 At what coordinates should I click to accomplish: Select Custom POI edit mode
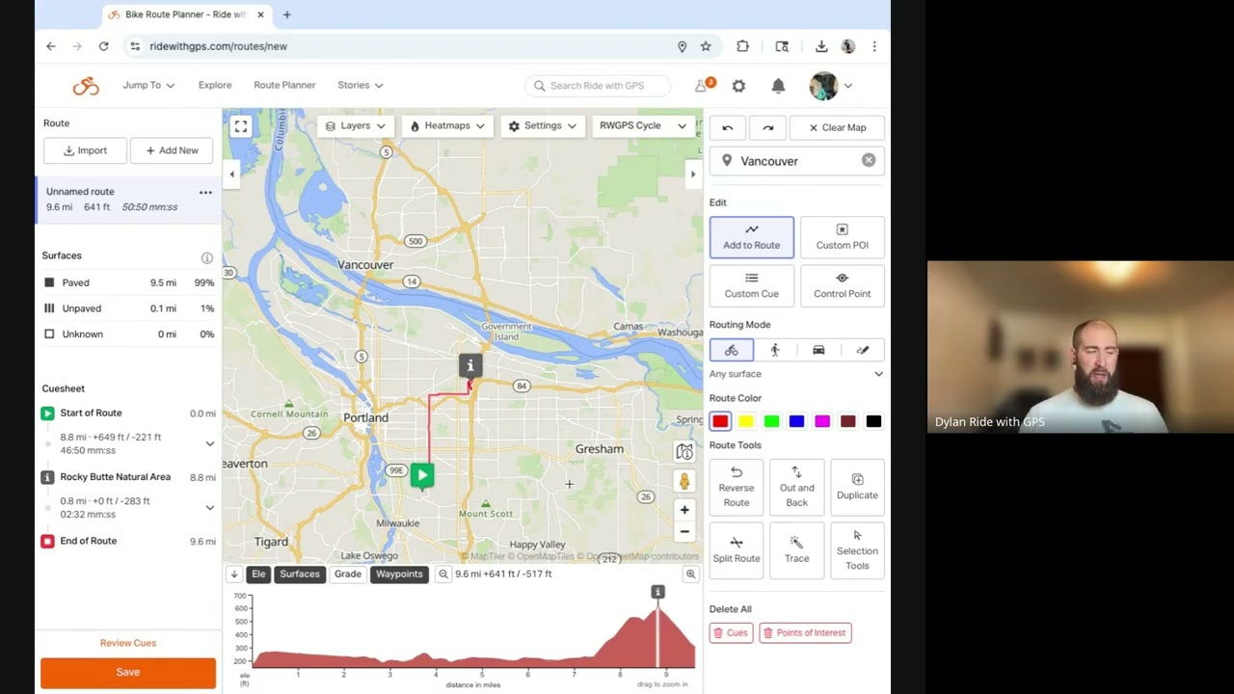tap(842, 237)
